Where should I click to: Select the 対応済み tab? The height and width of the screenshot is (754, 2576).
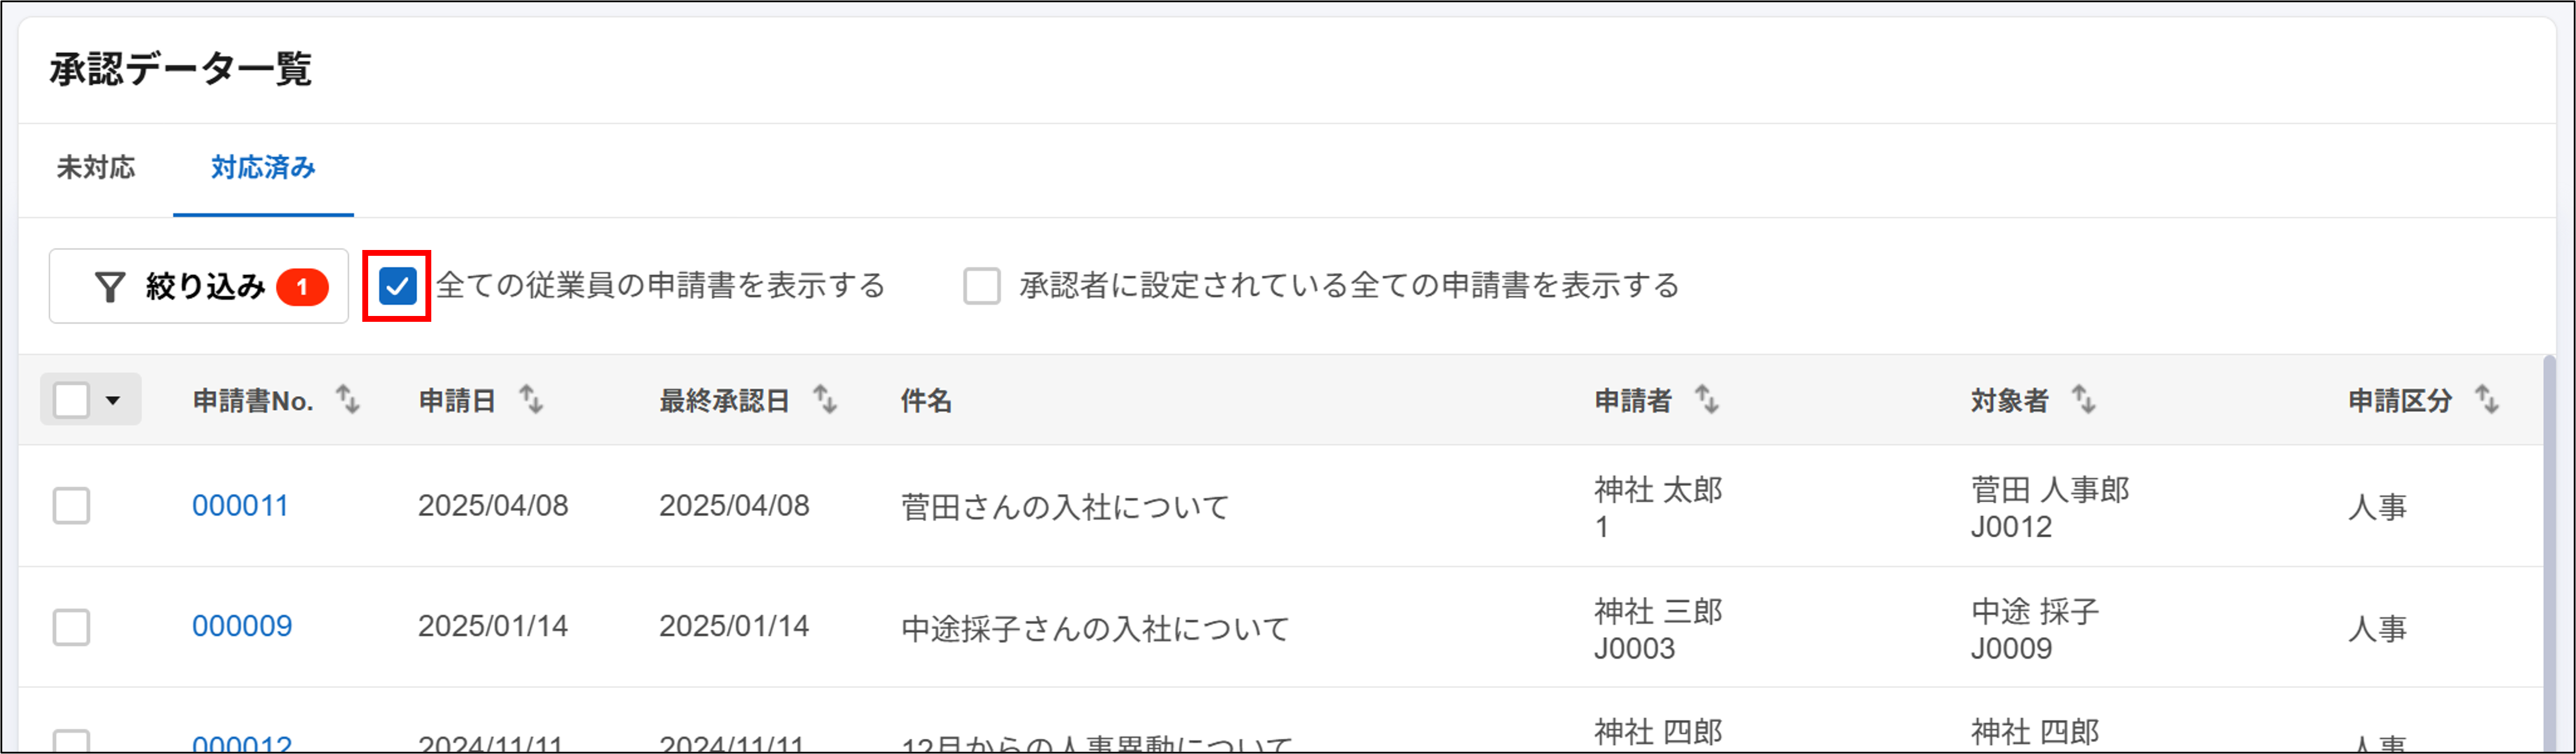tap(262, 169)
